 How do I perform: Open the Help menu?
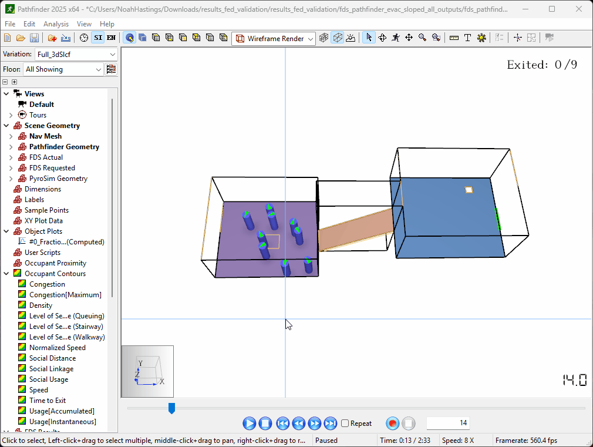click(x=107, y=24)
